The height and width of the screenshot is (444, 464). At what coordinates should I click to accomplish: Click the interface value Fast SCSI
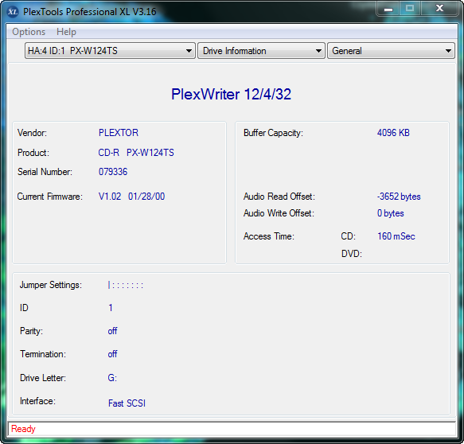127,403
